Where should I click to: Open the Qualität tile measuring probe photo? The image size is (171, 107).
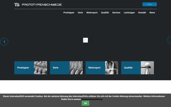tap(147, 68)
